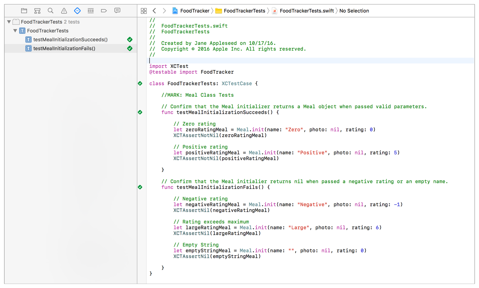Click 'XCTAssertNil(negativeRatingMeal)' line
This screenshot has height=288, width=479.
(x=222, y=210)
